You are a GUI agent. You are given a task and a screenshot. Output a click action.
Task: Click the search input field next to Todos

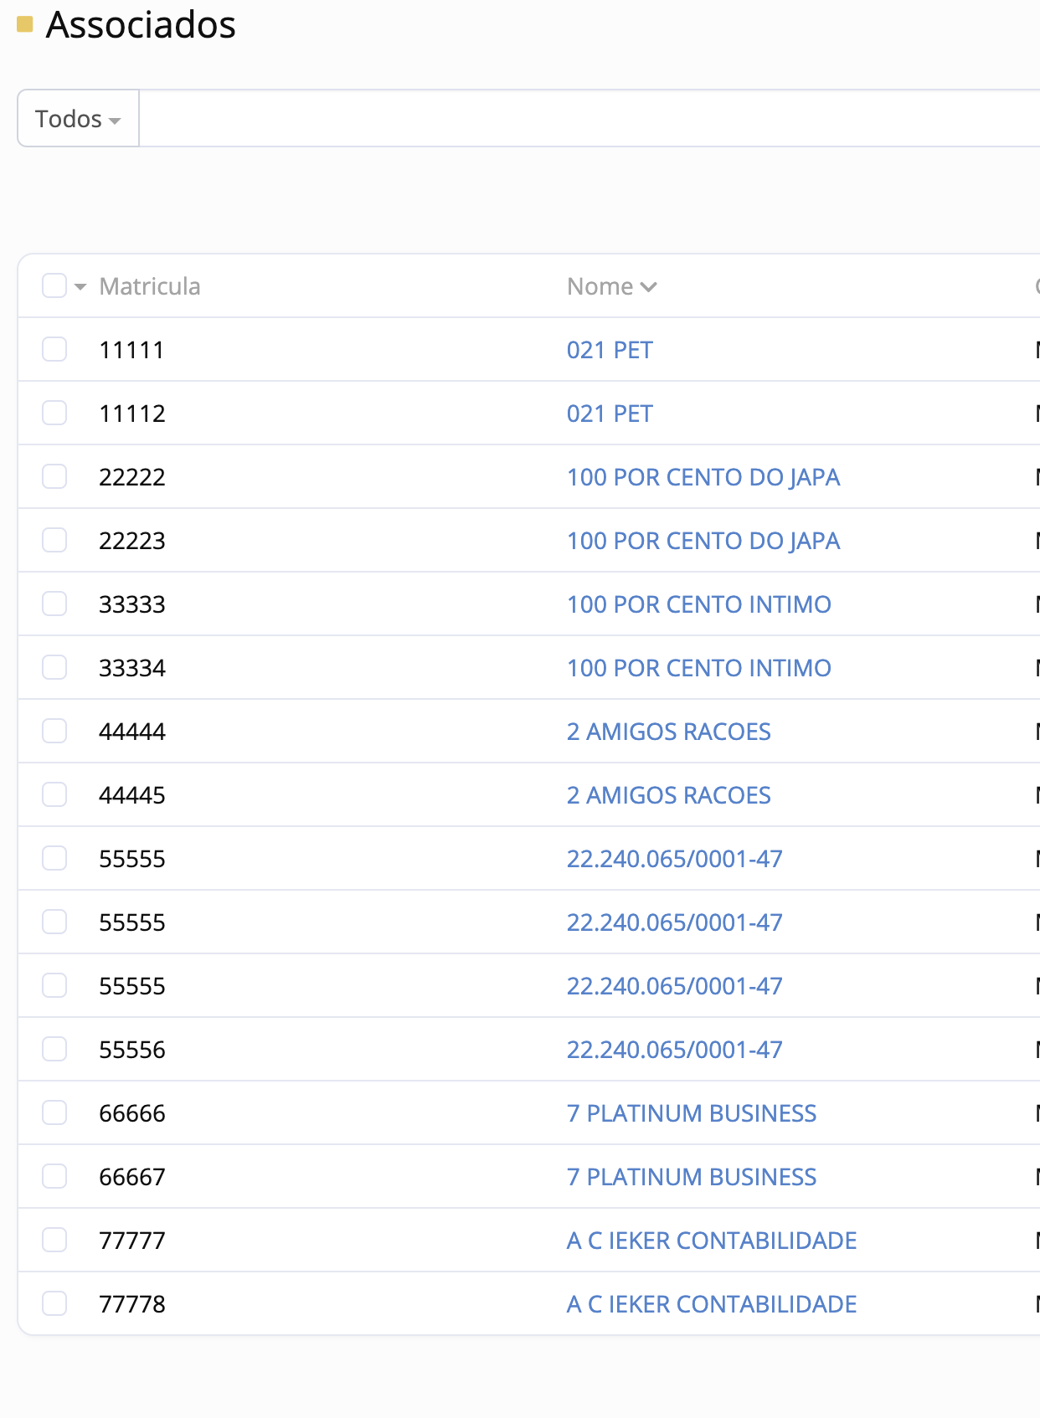point(586,119)
